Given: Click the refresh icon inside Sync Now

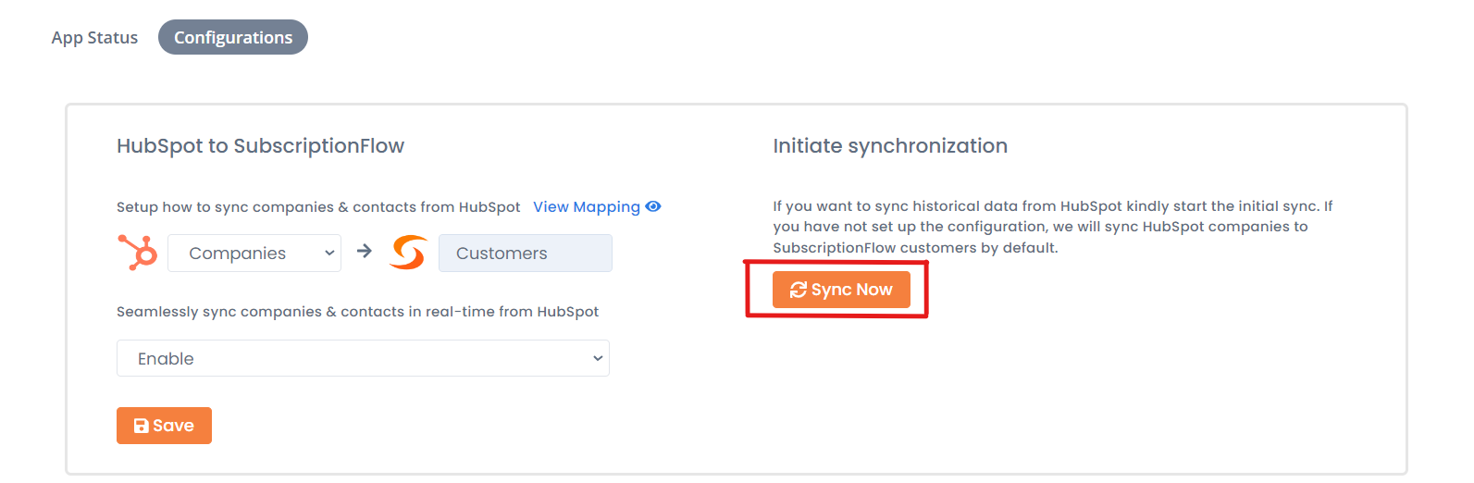Looking at the screenshot, I should click(x=798, y=291).
